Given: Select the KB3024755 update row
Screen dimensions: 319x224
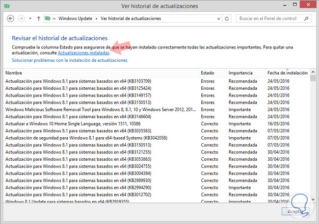Looking at the screenshot, I should [x=157, y=166].
